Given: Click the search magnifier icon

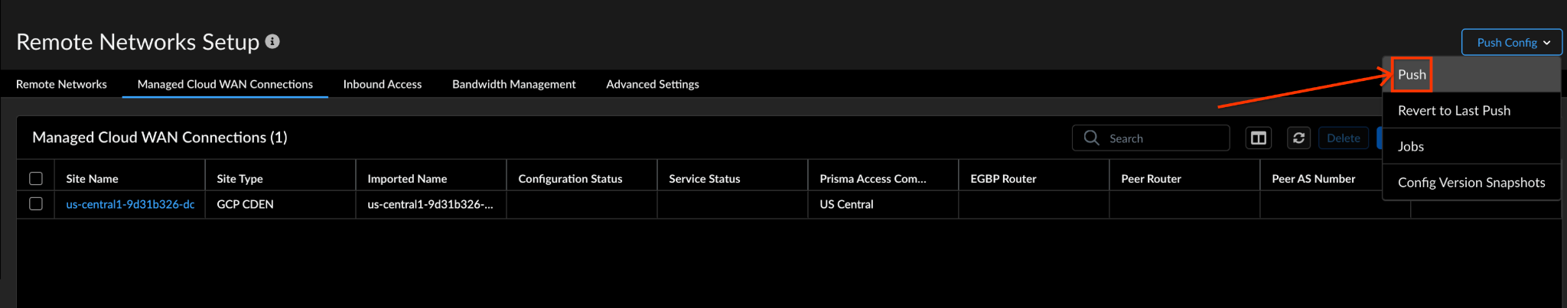Looking at the screenshot, I should (x=1092, y=138).
